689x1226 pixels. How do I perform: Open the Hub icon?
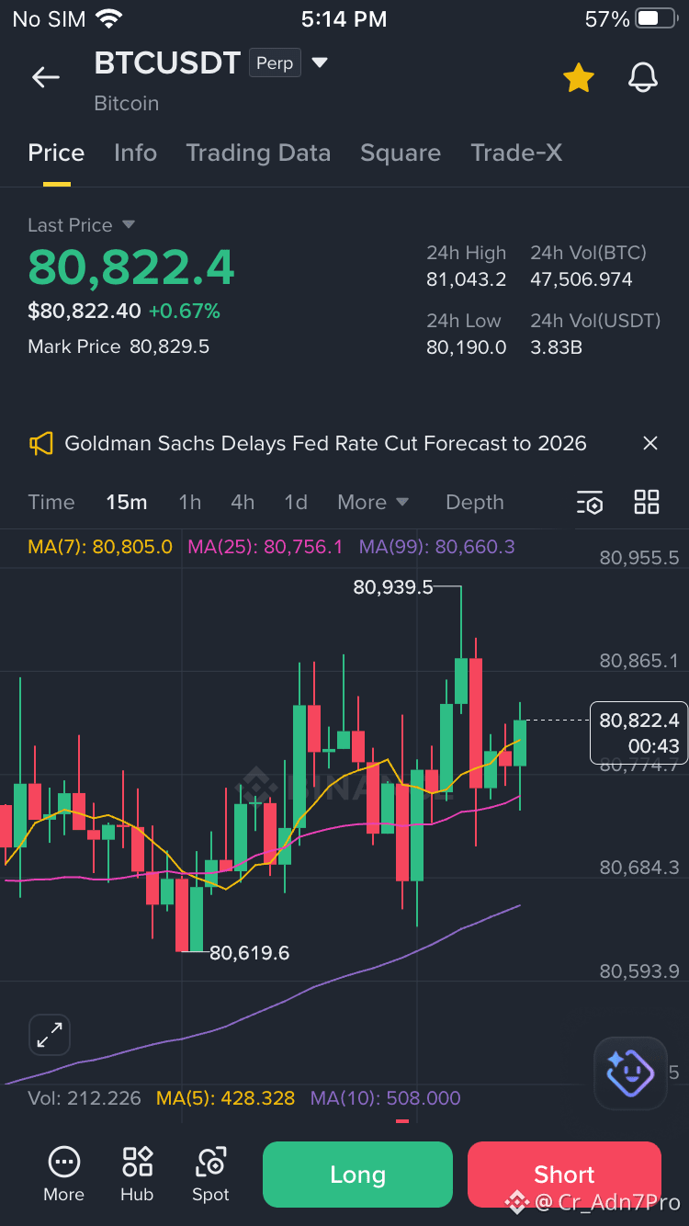[137, 1174]
